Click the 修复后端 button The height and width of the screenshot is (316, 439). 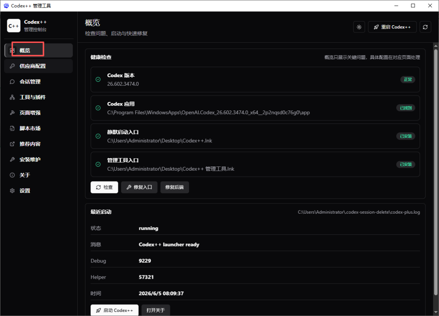175,187
